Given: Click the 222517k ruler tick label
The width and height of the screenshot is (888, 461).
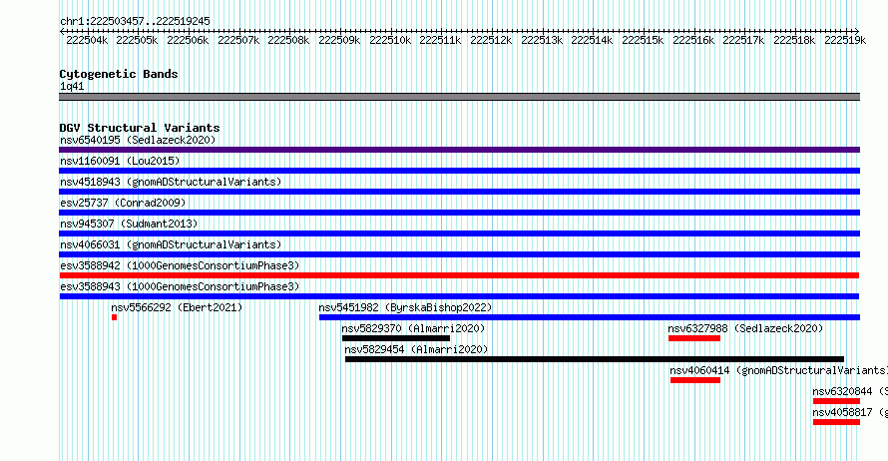Looking at the screenshot, I should pyautogui.click(x=744, y=40).
